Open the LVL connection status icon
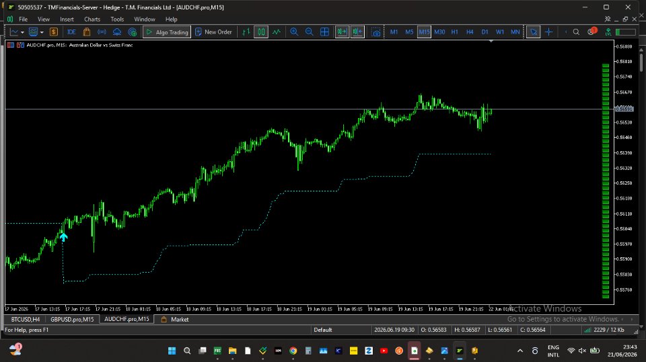The image size is (646, 362). click(608, 32)
